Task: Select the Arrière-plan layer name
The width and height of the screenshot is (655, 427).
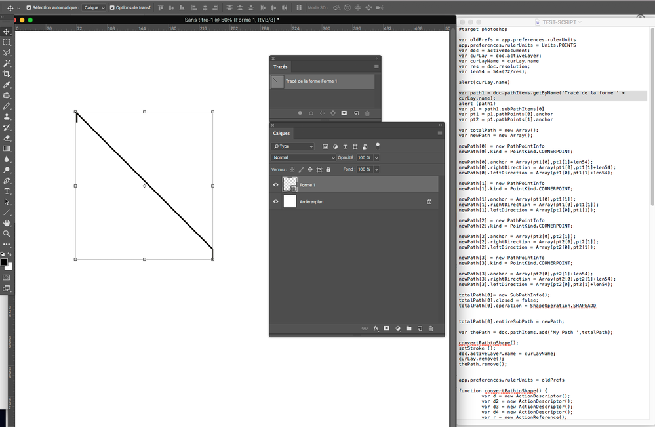Action: tap(311, 201)
